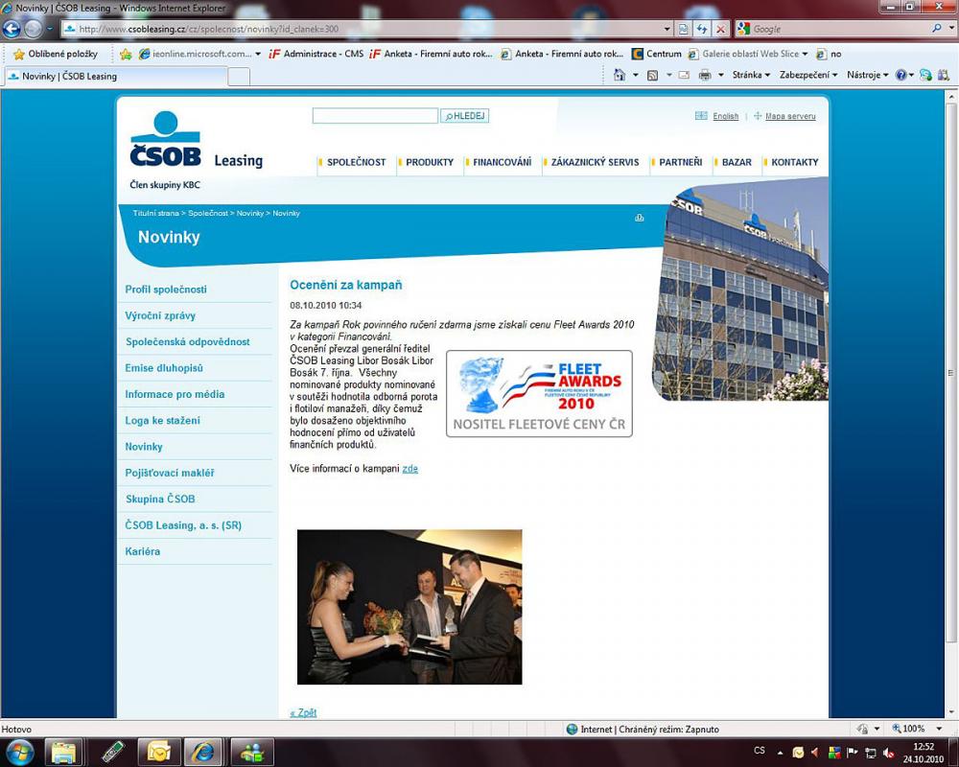This screenshot has height=767, width=959.
Task: Select the Novinky | ČSOB Leasing tab
Action: (x=69, y=76)
